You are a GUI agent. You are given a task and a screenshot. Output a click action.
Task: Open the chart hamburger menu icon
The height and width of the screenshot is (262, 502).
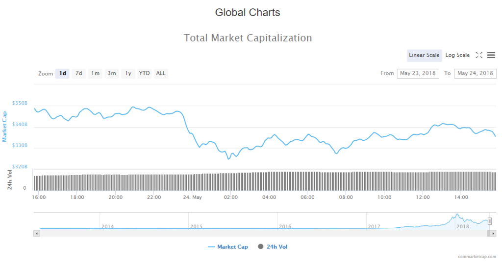click(x=491, y=55)
